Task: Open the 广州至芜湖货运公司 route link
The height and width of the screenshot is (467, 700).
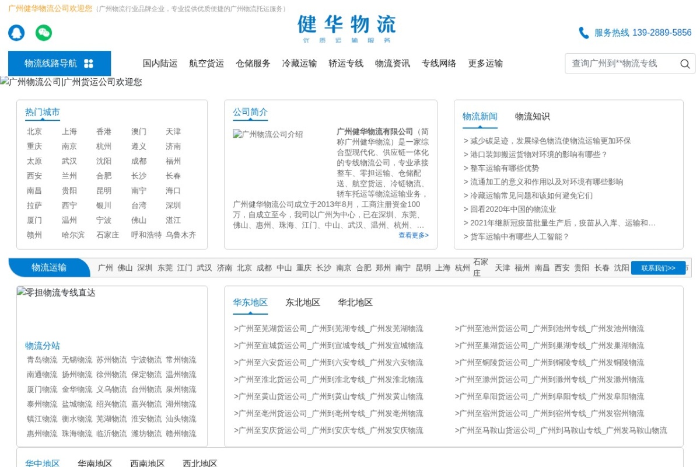Action: point(328,329)
